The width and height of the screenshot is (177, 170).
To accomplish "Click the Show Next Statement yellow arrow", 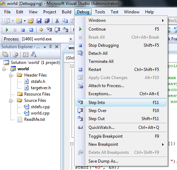I will tap(41, 30).
